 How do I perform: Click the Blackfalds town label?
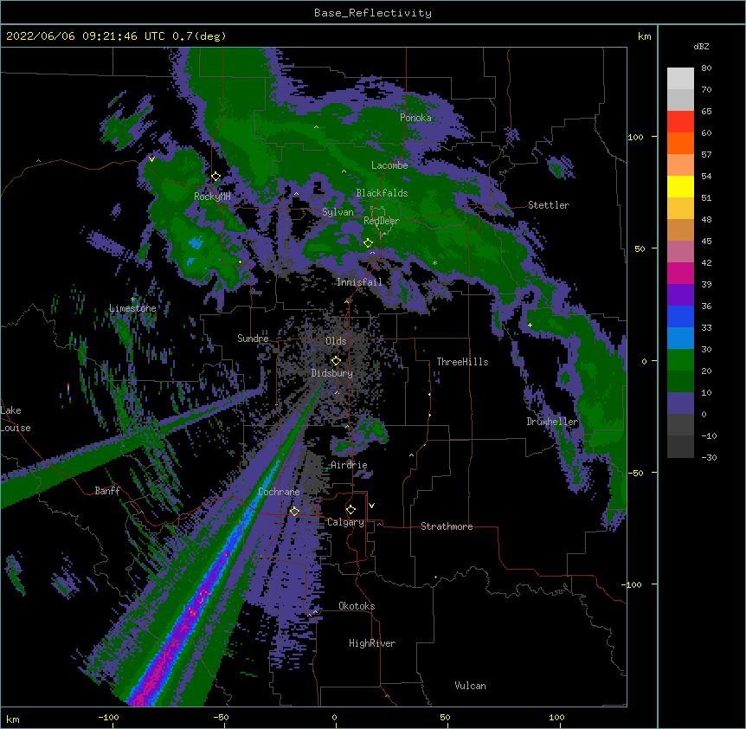pos(382,193)
